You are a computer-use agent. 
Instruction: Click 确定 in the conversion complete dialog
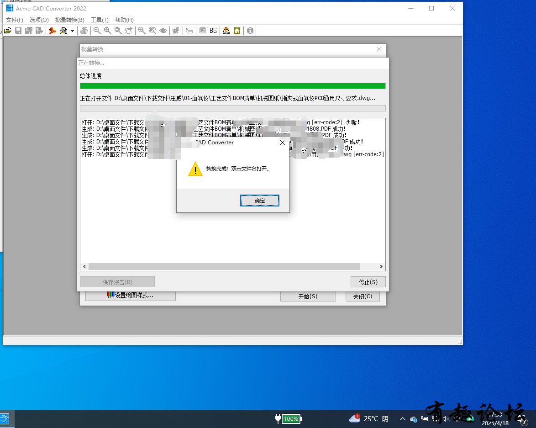260,201
